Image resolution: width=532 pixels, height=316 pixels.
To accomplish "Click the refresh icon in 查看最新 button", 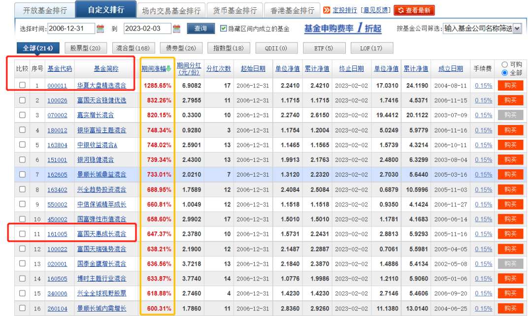I will coord(399,10).
